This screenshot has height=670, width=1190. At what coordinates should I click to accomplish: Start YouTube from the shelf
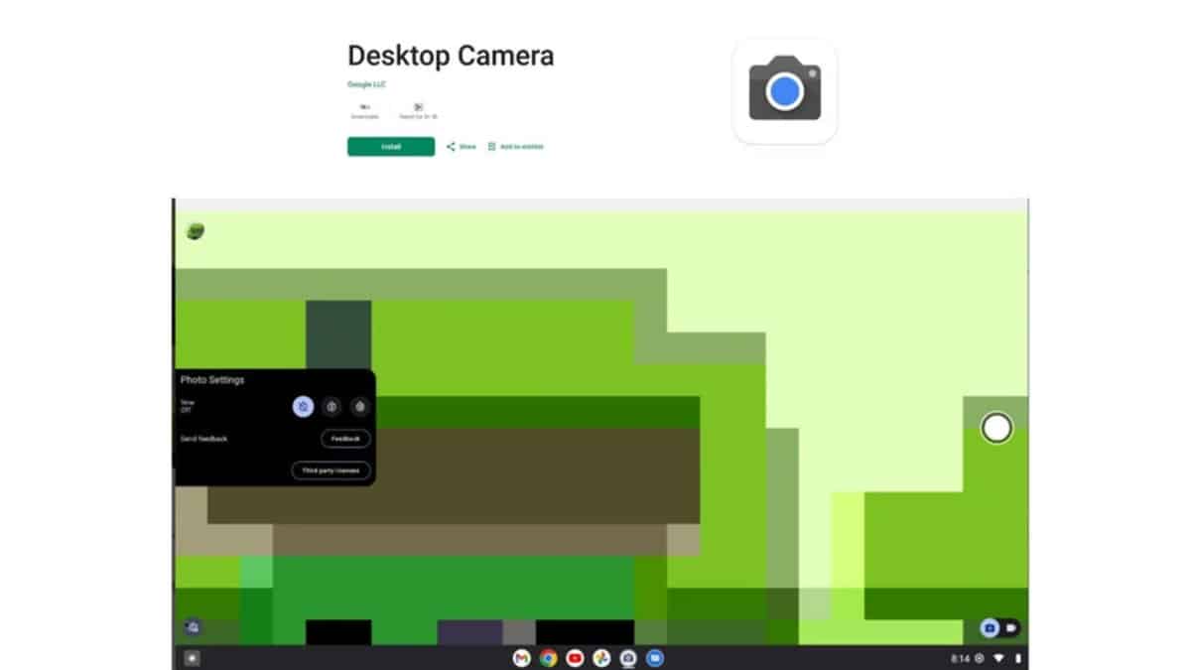[574, 657]
